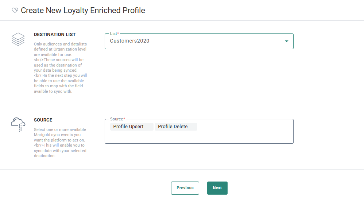Go back with the Previous button

point(185,188)
